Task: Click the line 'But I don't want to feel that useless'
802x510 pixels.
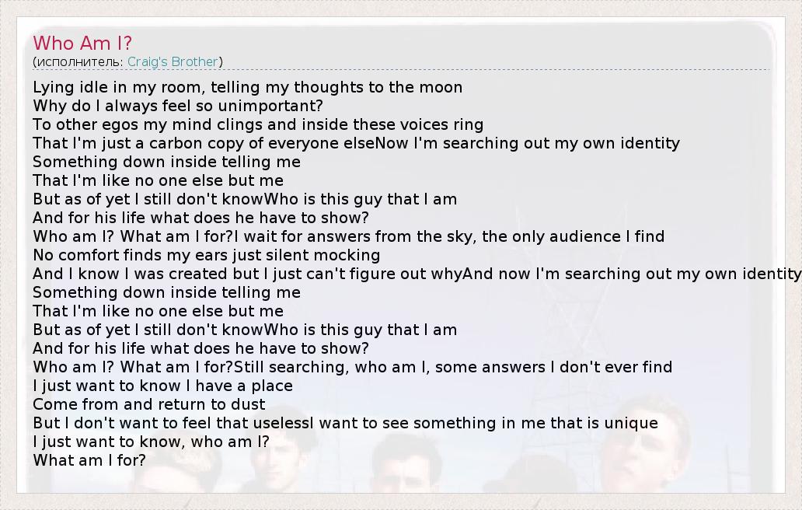Action: pos(345,423)
